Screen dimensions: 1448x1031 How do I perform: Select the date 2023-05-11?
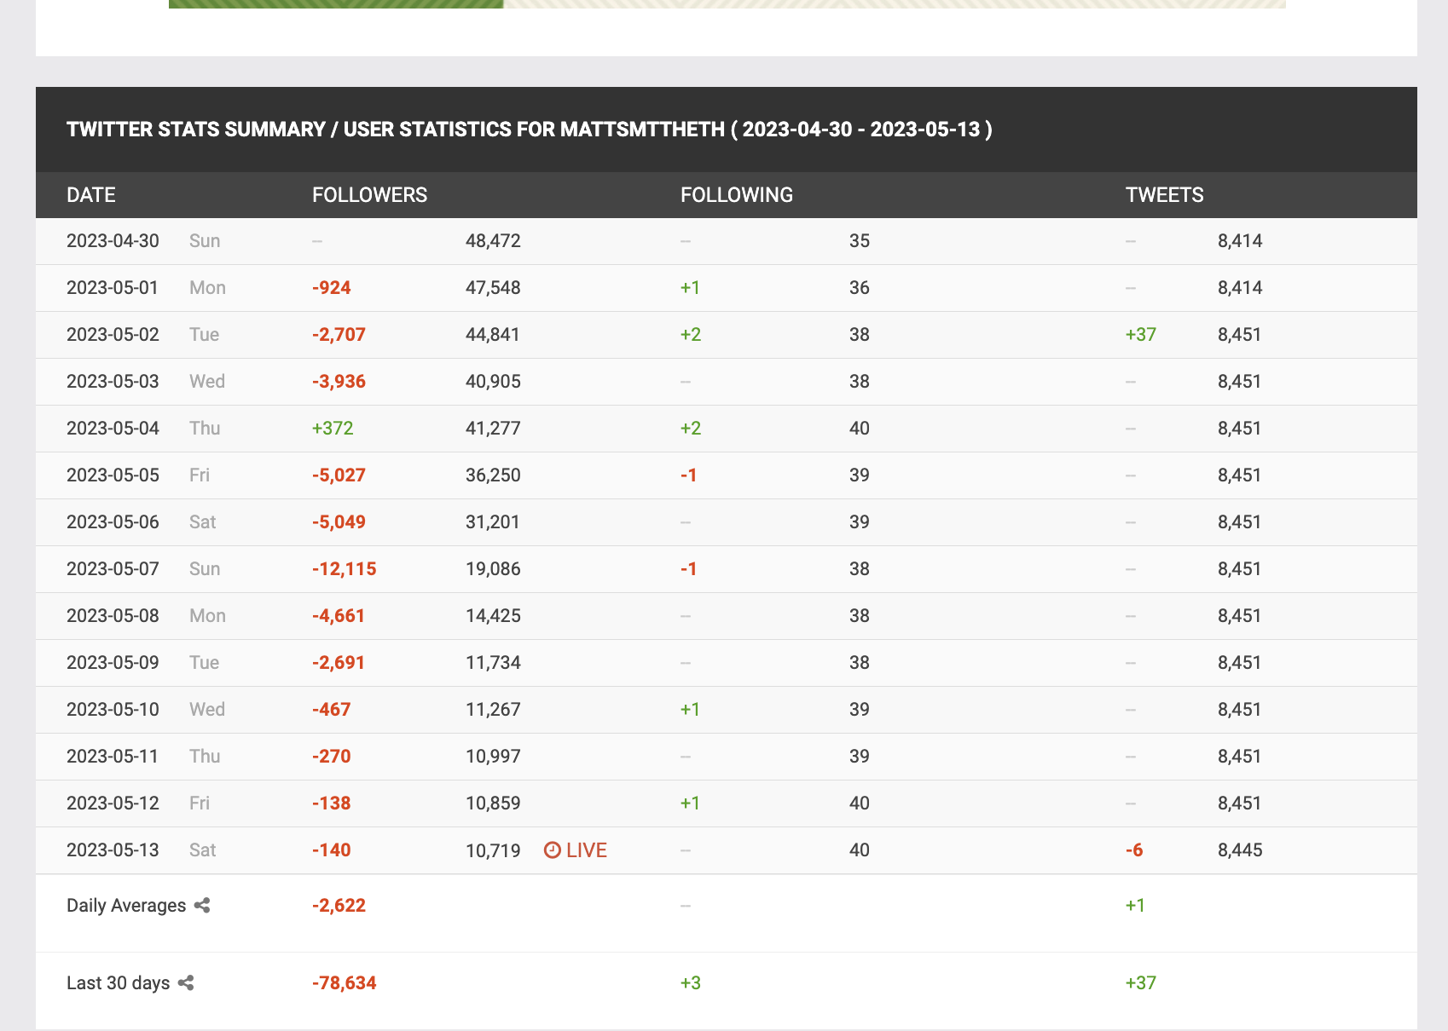point(113,757)
